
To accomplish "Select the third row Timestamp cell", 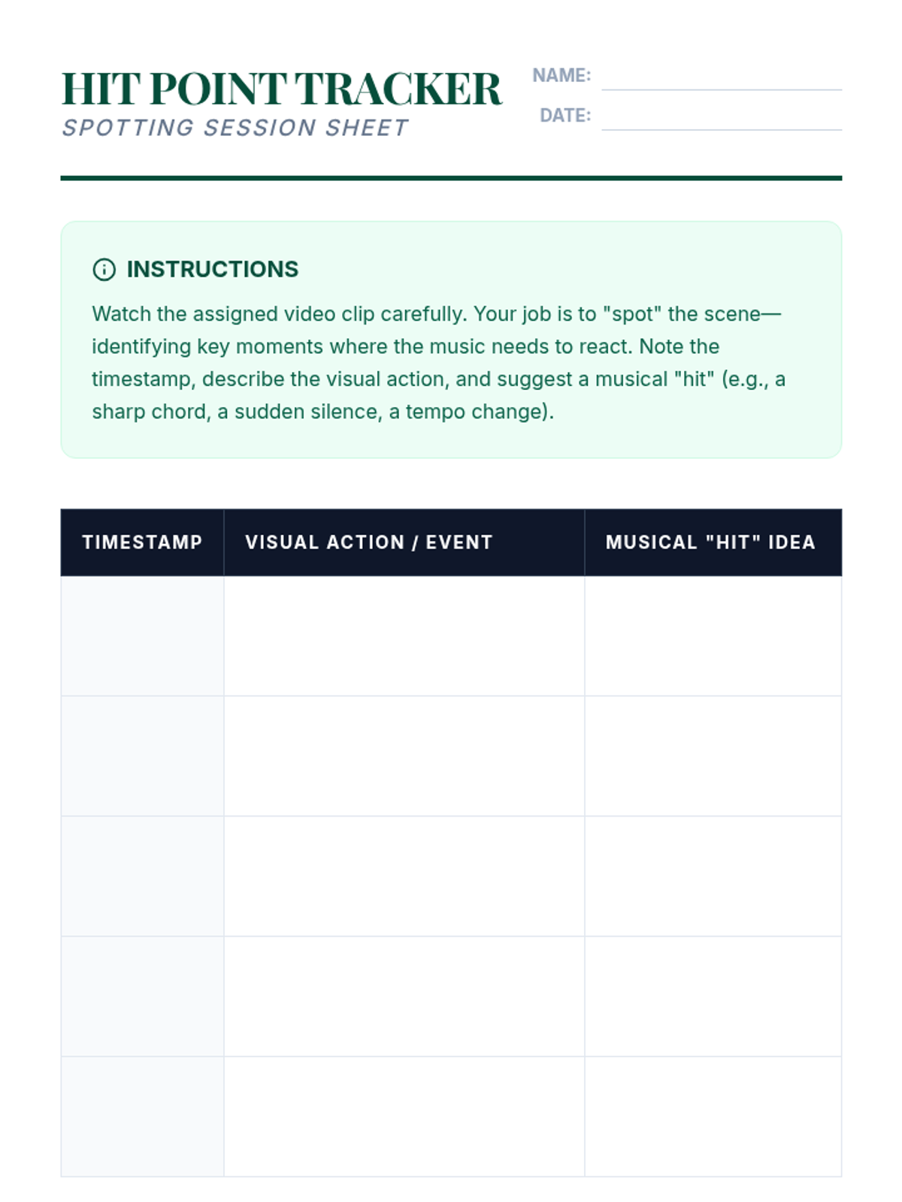I will [x=142, y=876].
